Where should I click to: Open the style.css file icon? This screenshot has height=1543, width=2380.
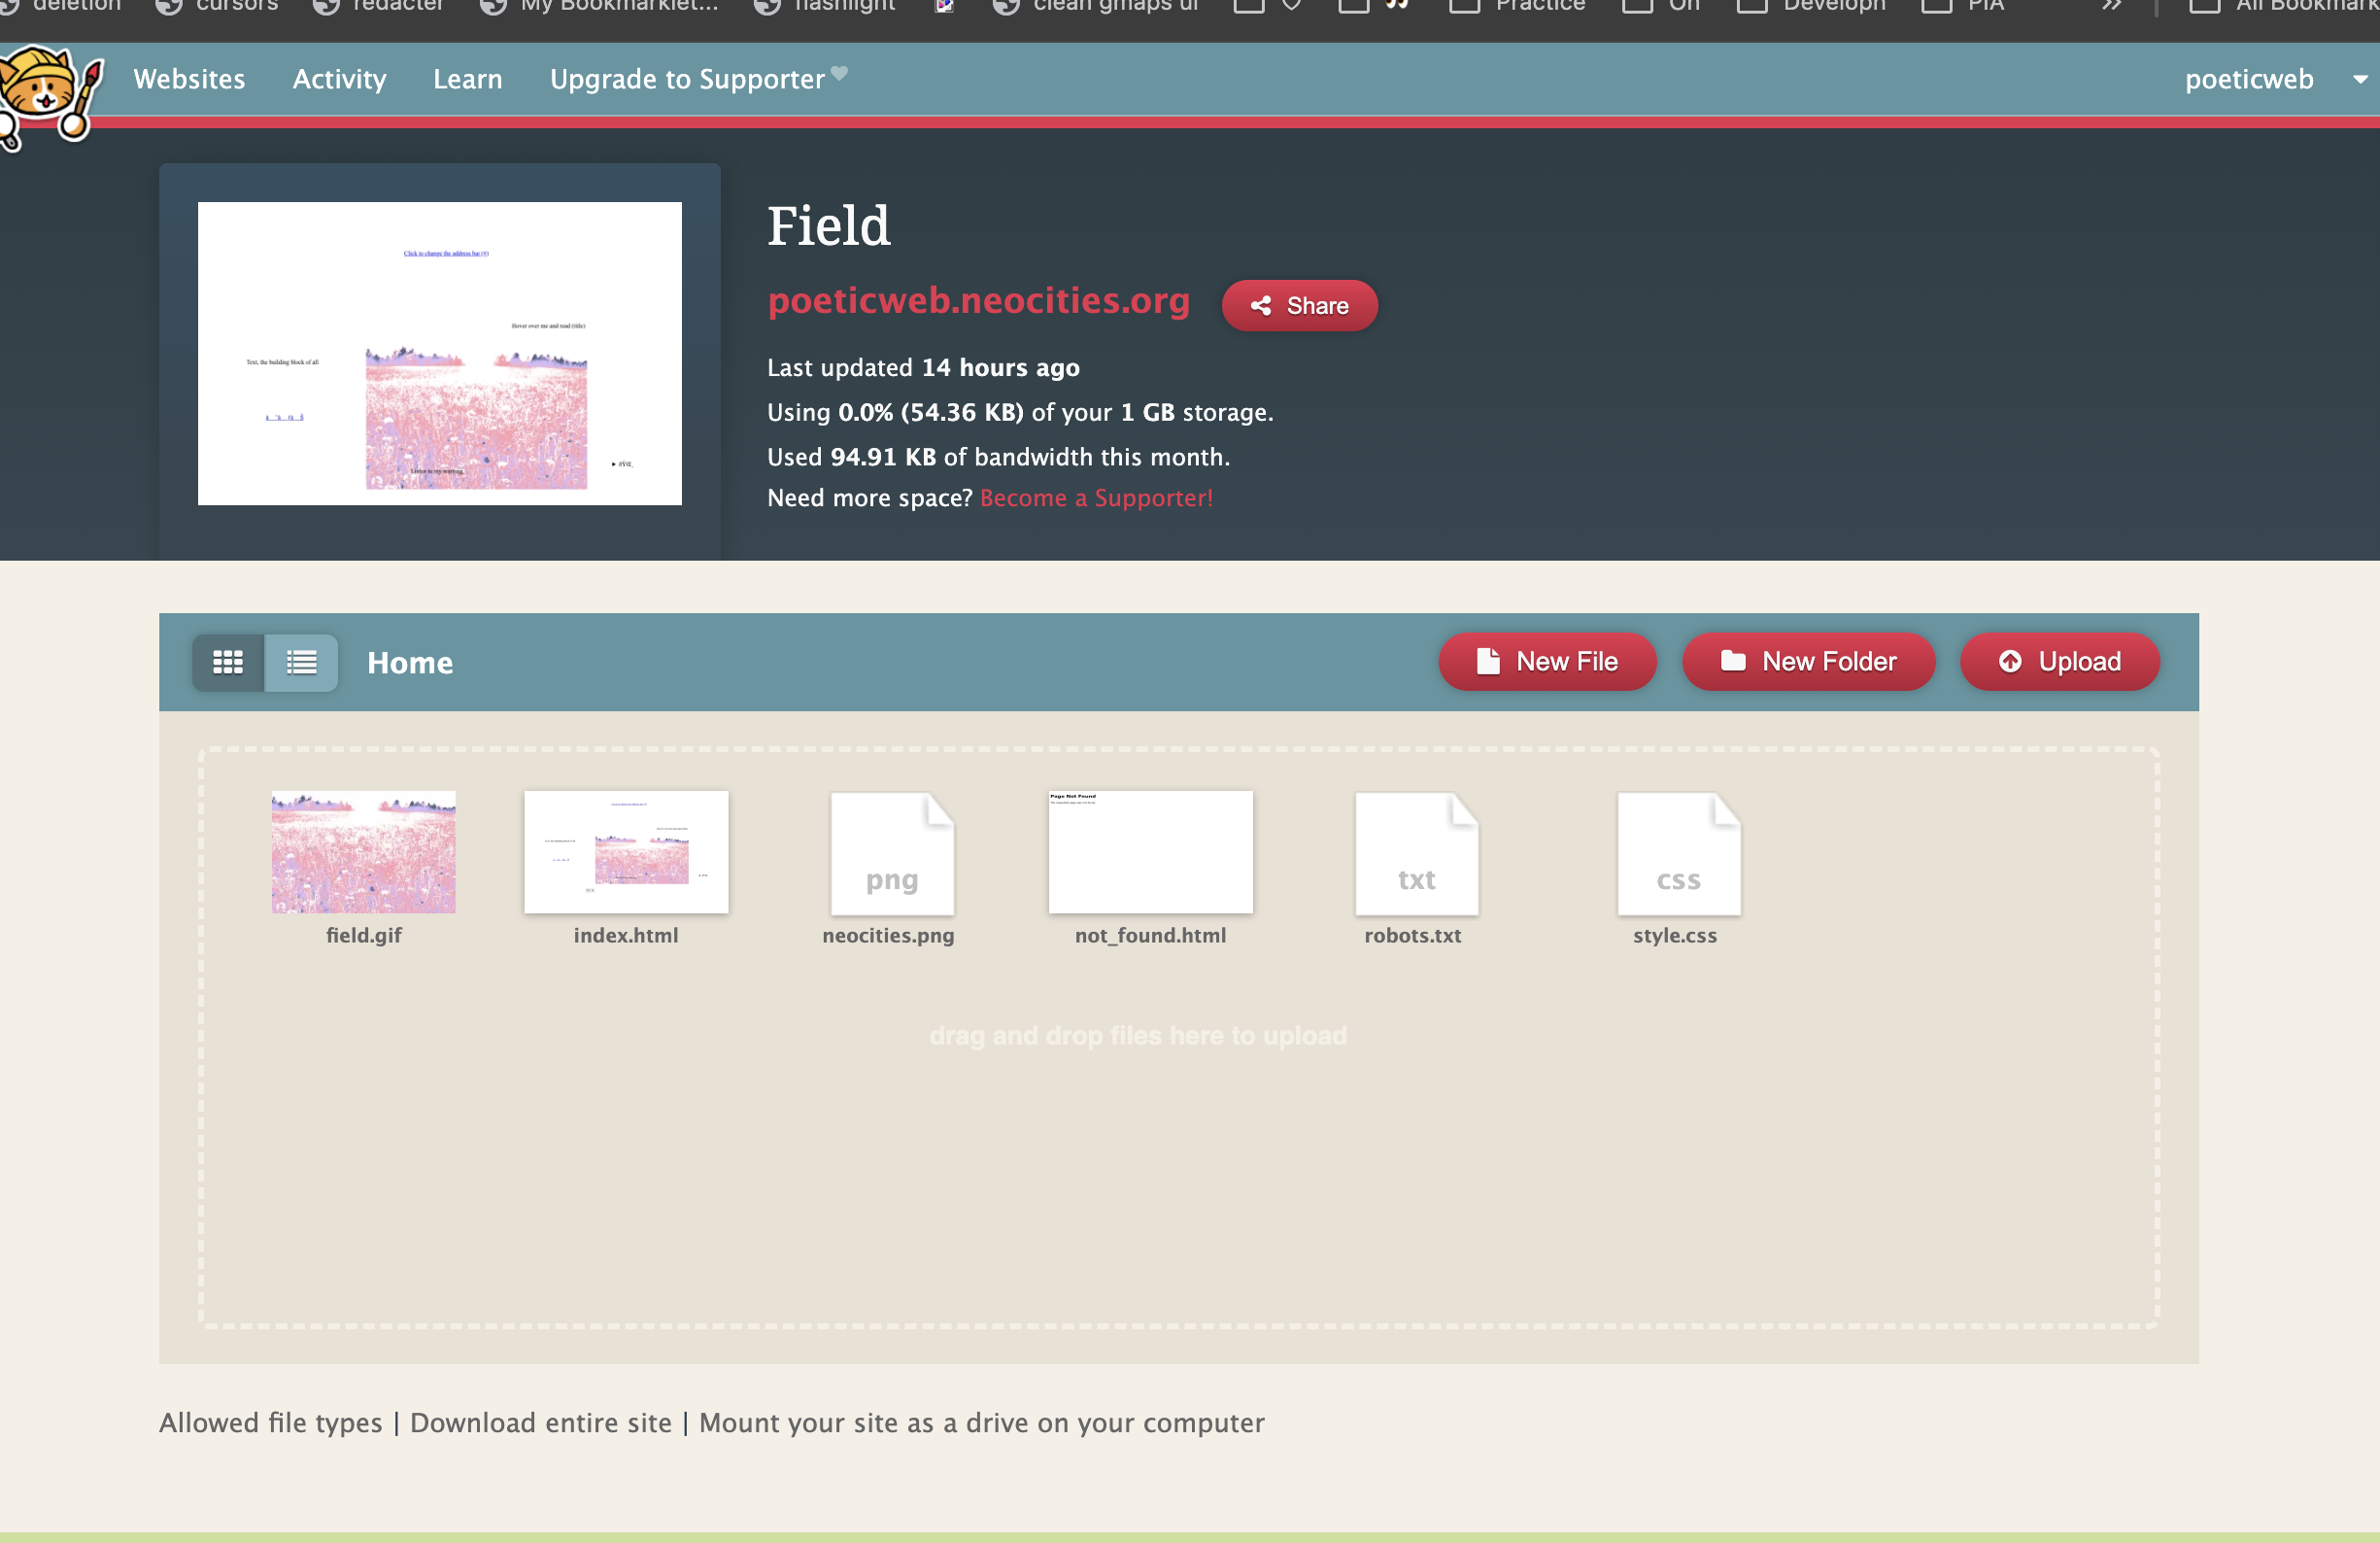1677,854
